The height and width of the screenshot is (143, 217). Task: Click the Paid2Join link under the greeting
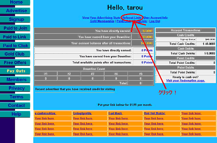[x=140, y=21]
